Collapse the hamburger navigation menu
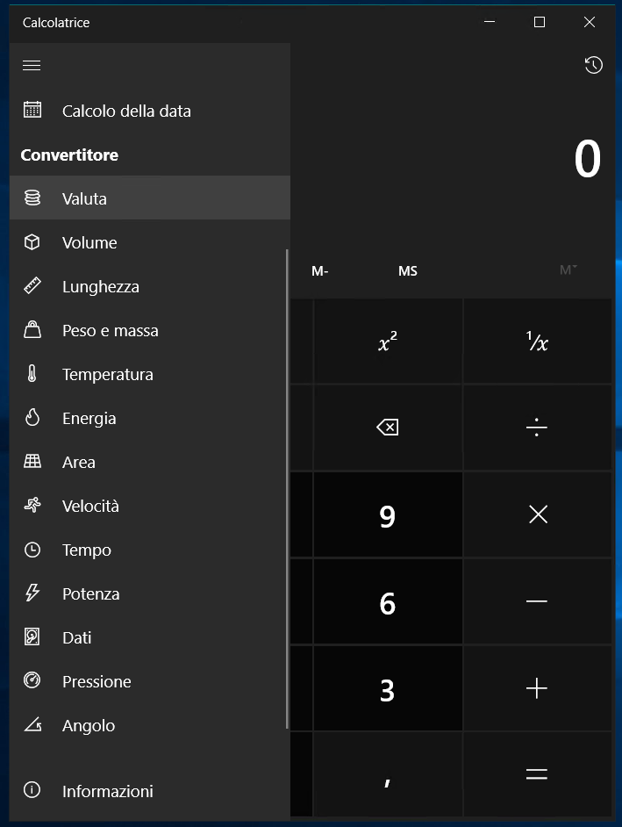 pyautogui.click(x=32, y=65)
